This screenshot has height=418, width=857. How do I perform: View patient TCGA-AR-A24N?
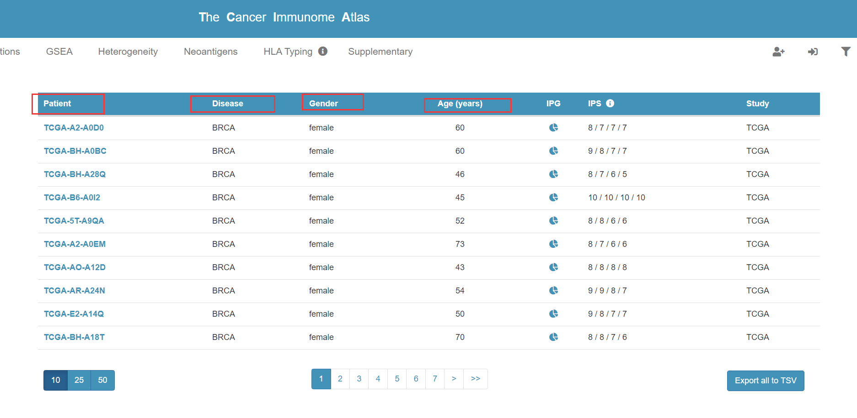point(74,291)
